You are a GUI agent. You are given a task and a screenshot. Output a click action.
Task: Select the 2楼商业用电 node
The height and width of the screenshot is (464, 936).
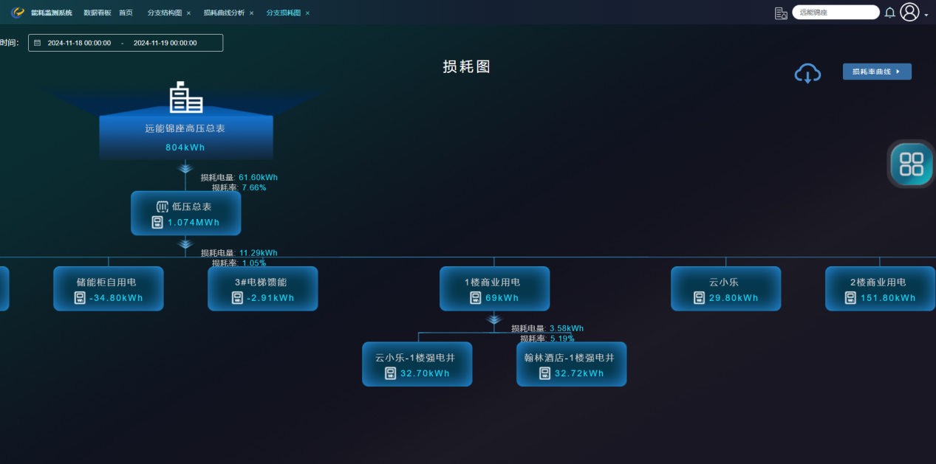(879, 288)
